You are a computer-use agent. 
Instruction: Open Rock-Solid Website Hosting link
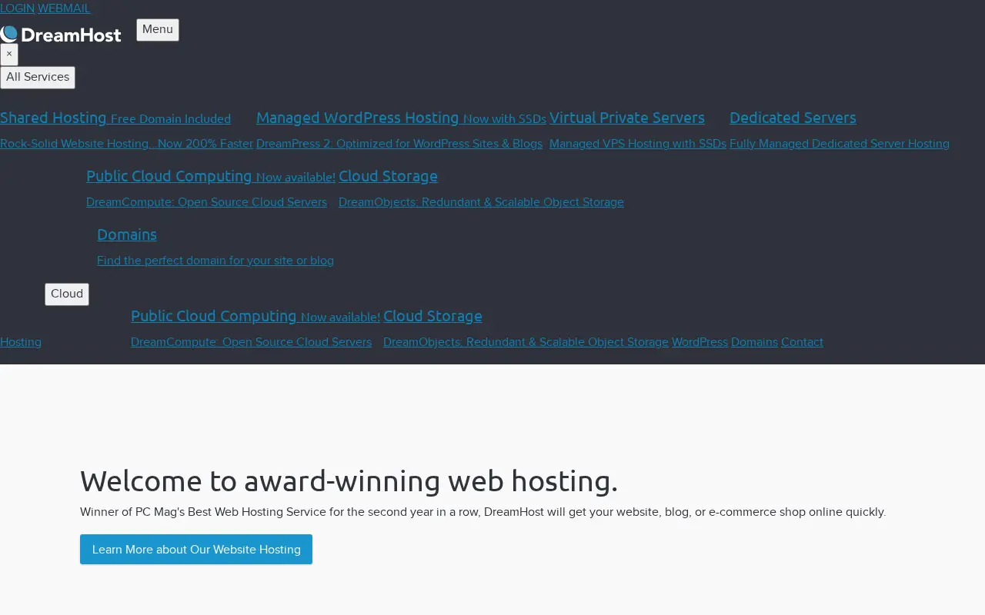(x=126, y=144)
